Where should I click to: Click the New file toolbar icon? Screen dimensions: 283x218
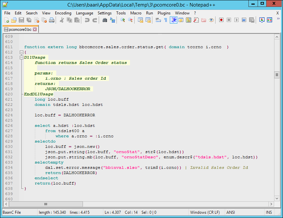[6, 20]
